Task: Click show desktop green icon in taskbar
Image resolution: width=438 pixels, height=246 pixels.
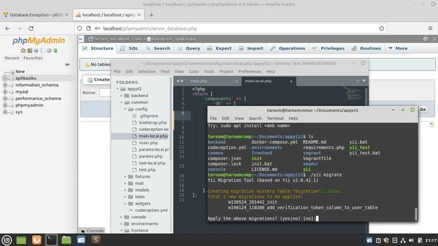Action: tap(21, 240)
